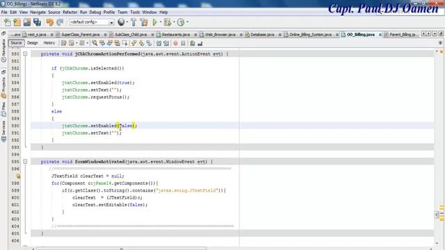445x250 pixels.
Task: Switch to Online_Billing_System.java tab
Action: point(311,35)
